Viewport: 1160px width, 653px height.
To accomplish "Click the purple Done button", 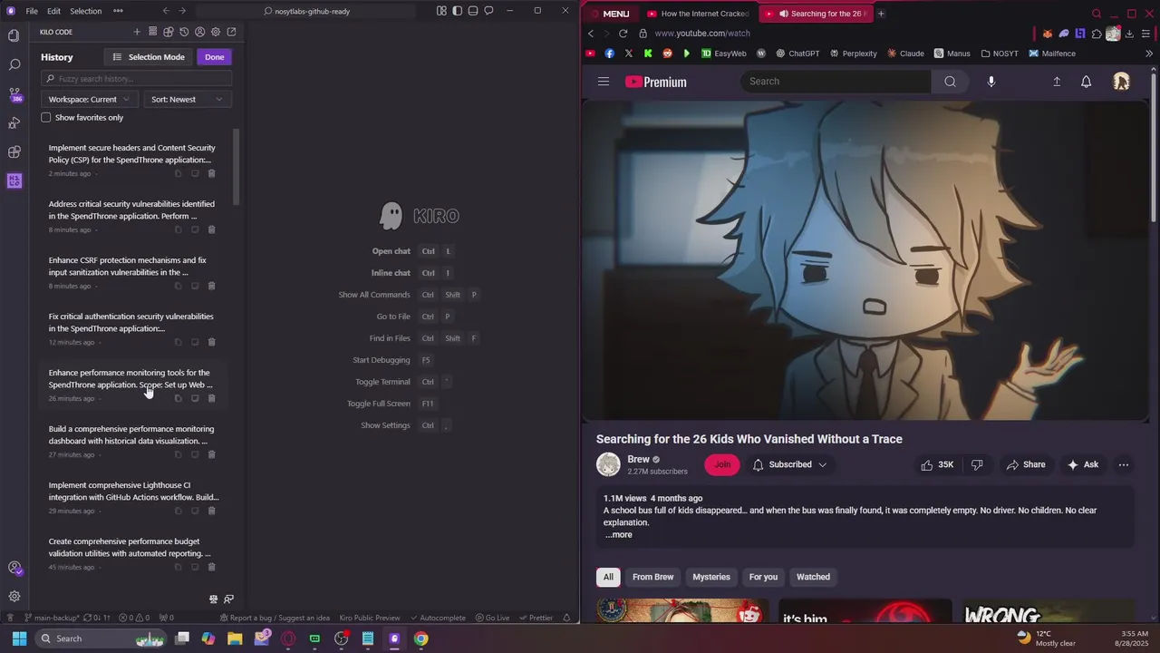I will coord(214,57).
